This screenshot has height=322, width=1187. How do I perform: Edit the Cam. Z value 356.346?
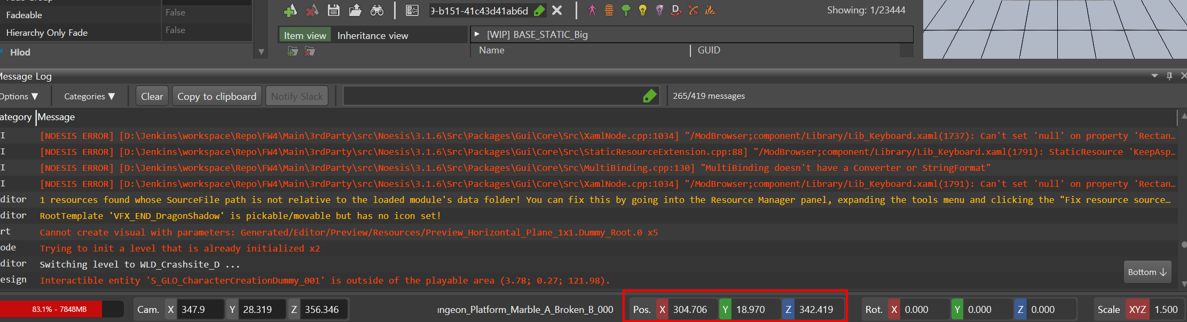(x=324, y=310)
